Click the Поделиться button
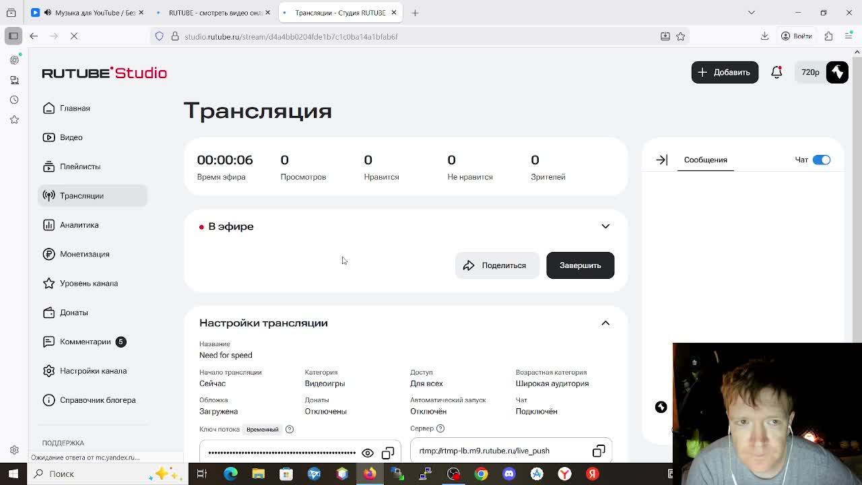Viewport: 862px width, 485px height. pos(496,265)
